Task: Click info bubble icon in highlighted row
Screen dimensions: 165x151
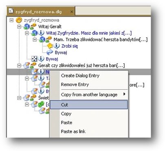Action: coord(41,71)
